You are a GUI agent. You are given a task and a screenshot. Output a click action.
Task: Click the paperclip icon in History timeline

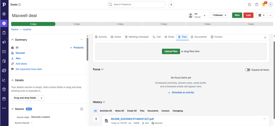(x=96, y=119)
